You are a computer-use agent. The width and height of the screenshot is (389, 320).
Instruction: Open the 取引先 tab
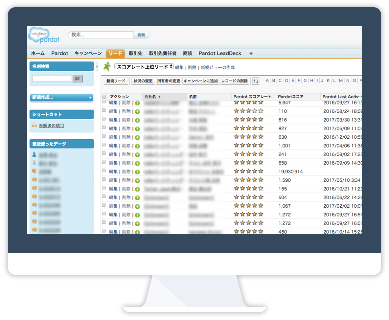click(135, 53)
